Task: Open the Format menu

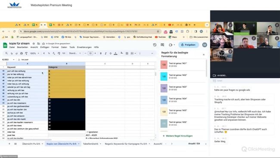Action: [x=55, y=47]
